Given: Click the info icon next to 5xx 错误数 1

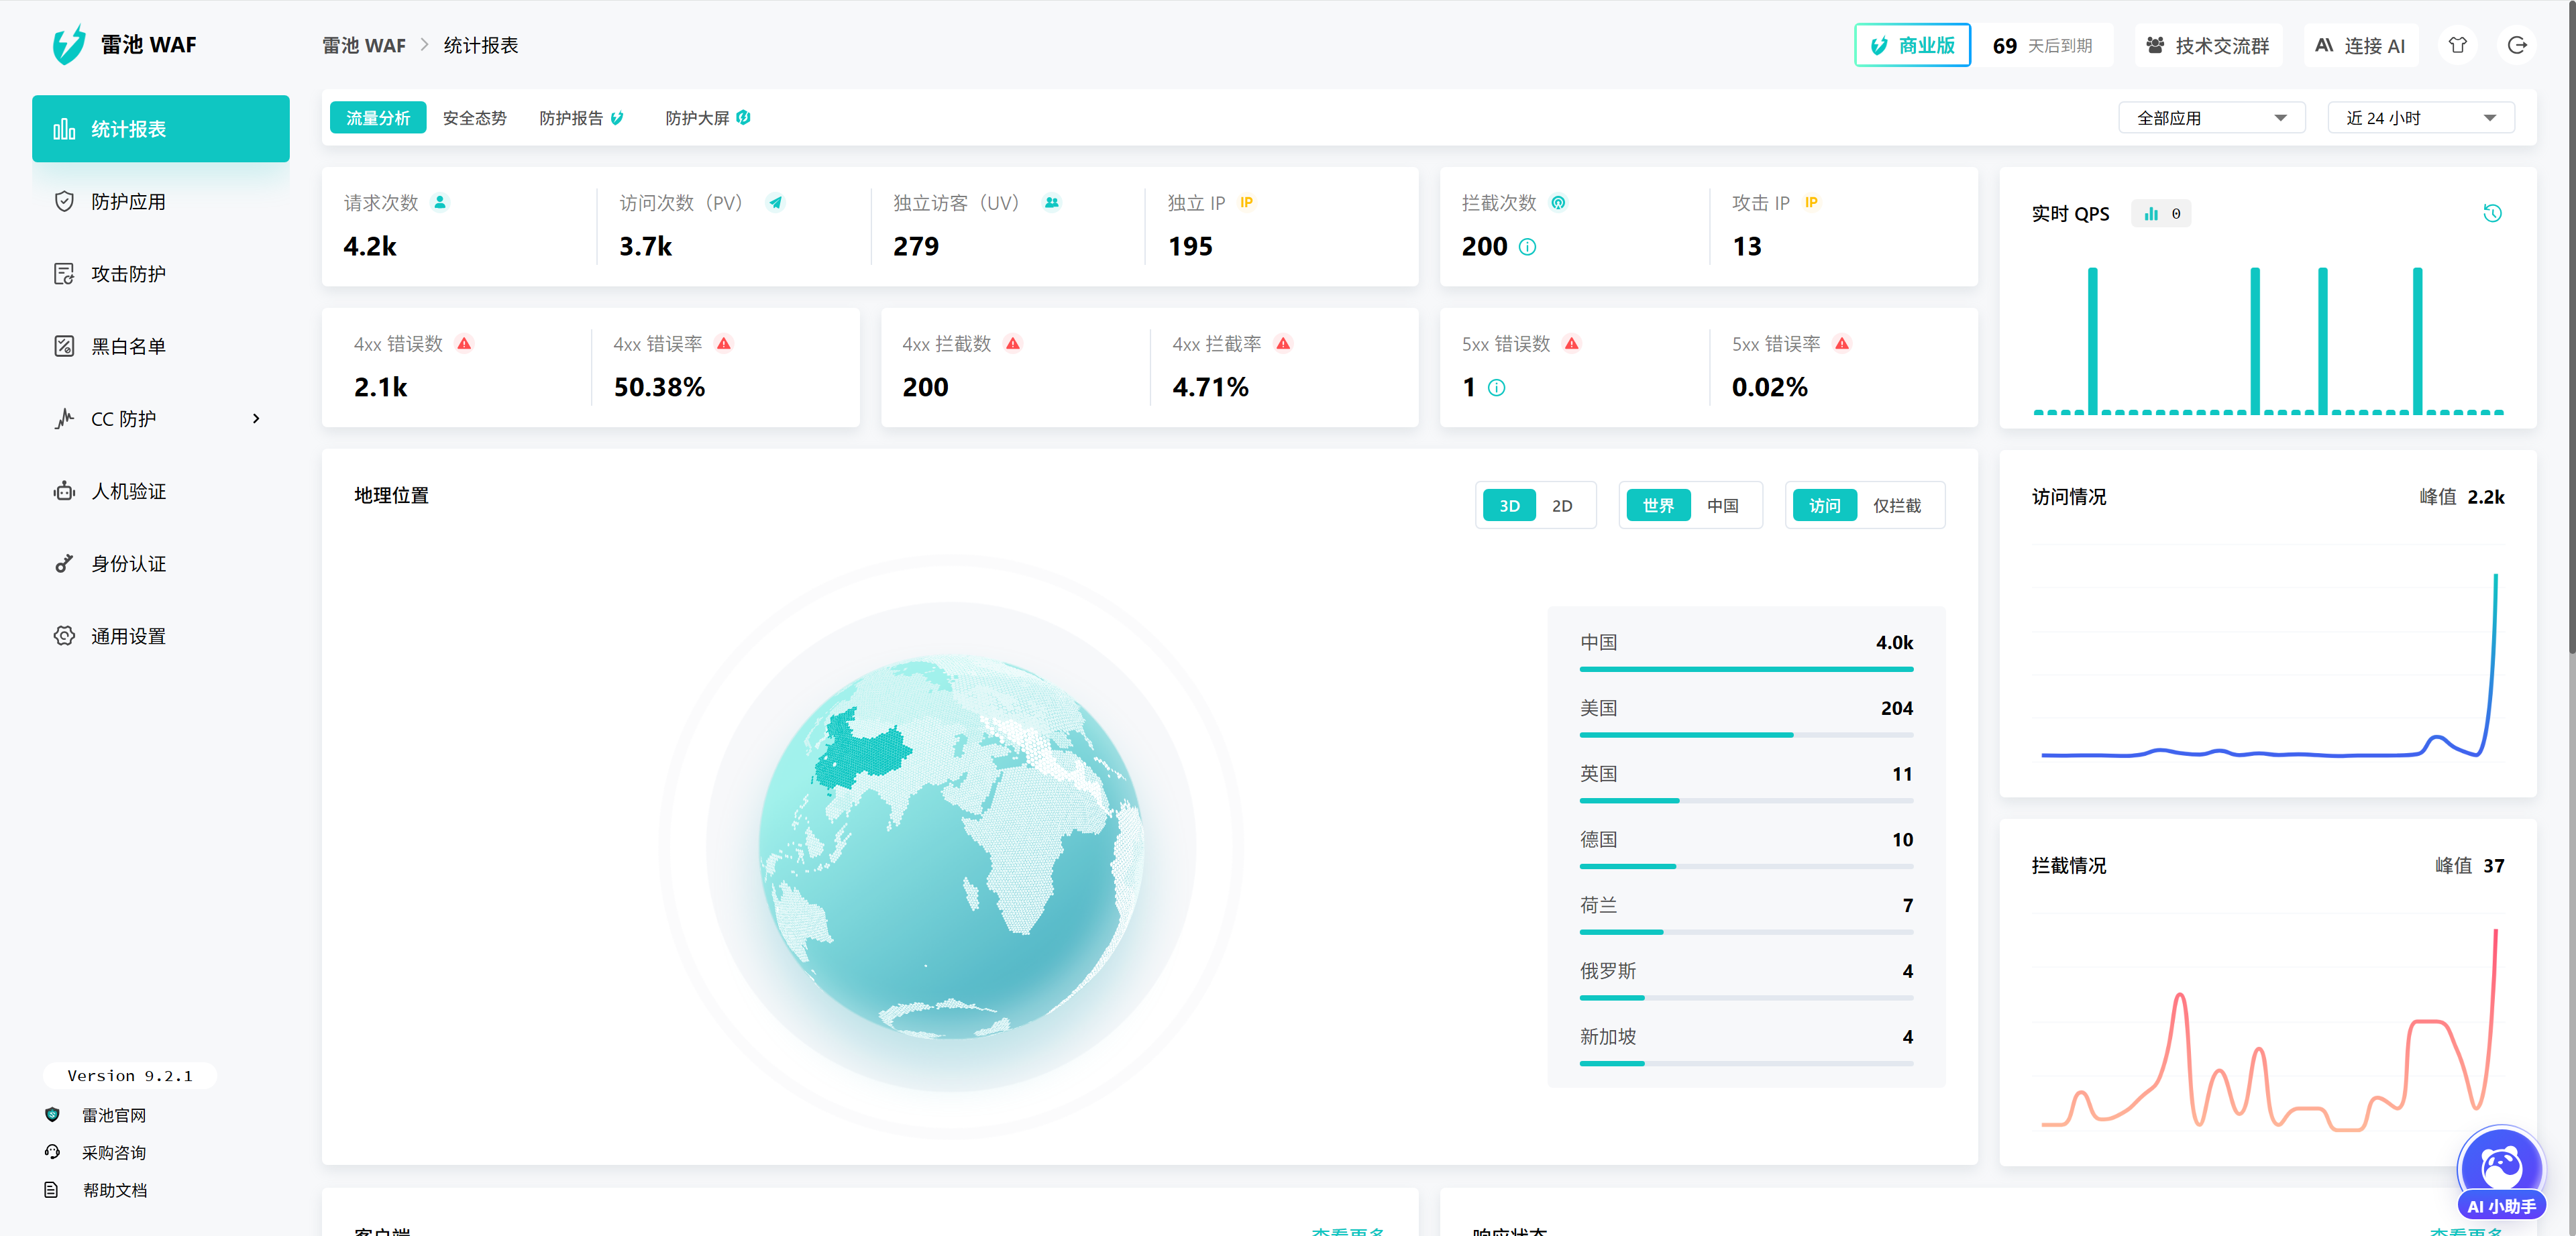Looking at the screenshot, I should click(x=1496, y=388).
